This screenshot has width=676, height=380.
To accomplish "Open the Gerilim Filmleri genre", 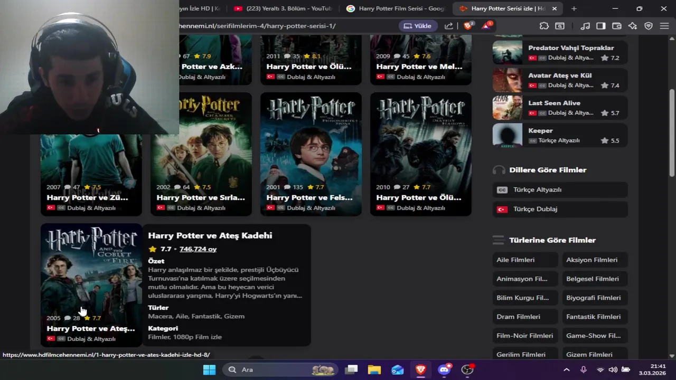I will pos(525,354).
